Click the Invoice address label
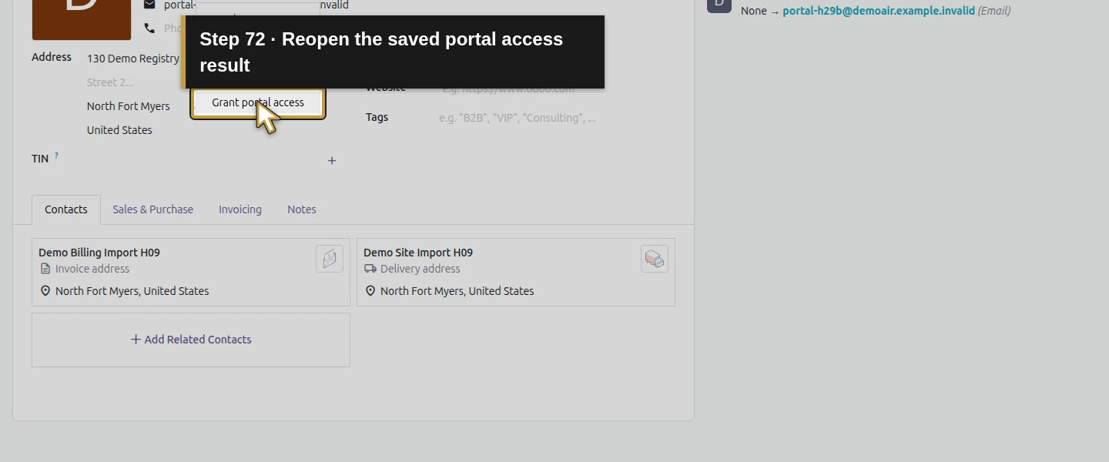1109x462 pixels. pyautogui.click(x=92, y=269)
